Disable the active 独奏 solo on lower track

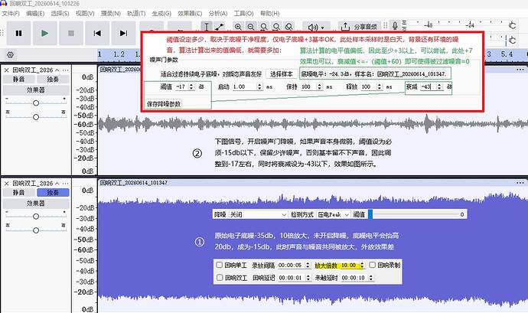click(x=53, y=192)
